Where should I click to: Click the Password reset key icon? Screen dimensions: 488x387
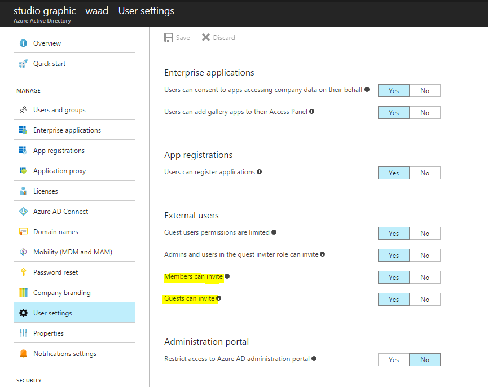pos(23,272)
